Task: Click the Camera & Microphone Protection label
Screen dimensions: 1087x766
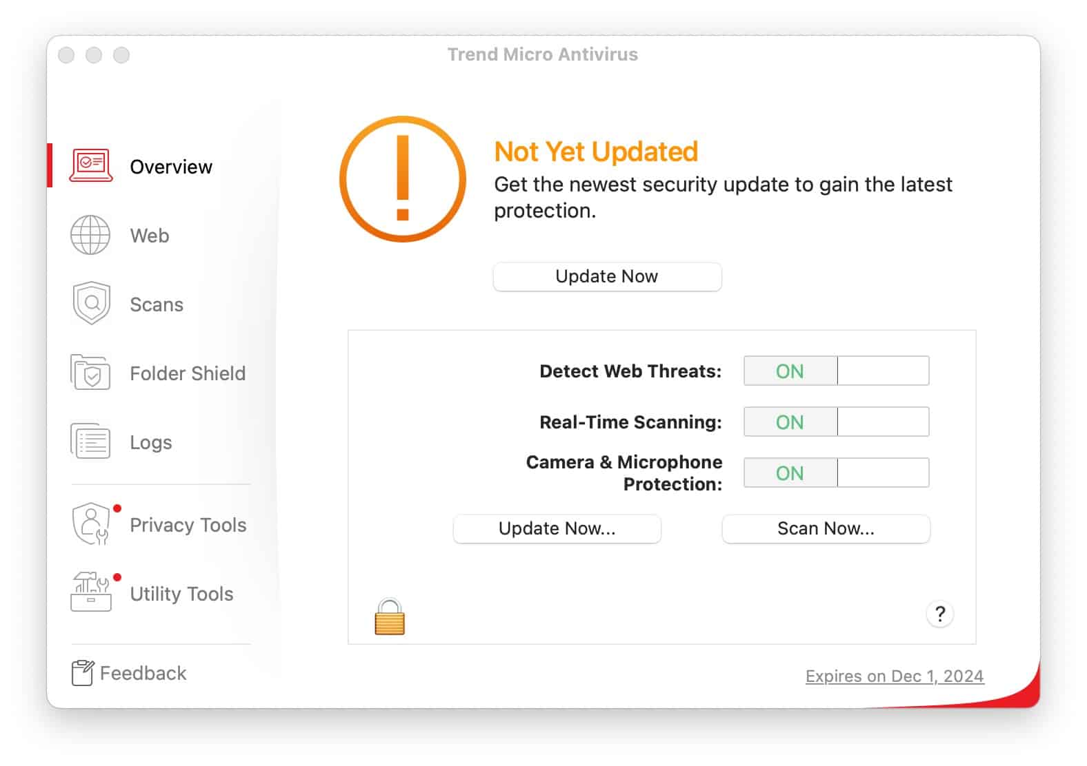Action: pyautogui.click(x=624, y=473)
